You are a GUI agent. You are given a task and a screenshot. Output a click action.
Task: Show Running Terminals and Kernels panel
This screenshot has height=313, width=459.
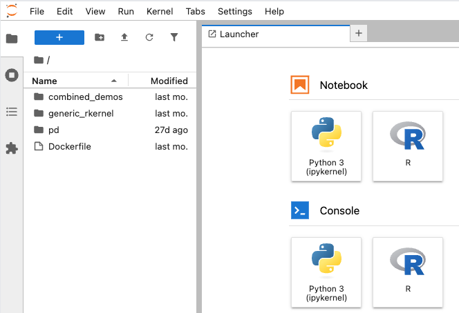point(12,75)
